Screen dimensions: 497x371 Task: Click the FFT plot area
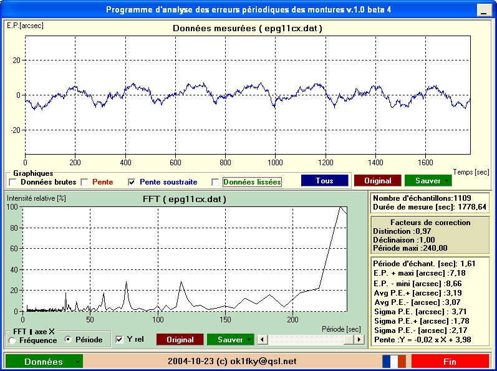click(185, 259)
